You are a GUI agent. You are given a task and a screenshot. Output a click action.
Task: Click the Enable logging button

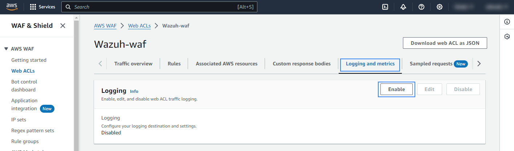click(x=396, y=89)
